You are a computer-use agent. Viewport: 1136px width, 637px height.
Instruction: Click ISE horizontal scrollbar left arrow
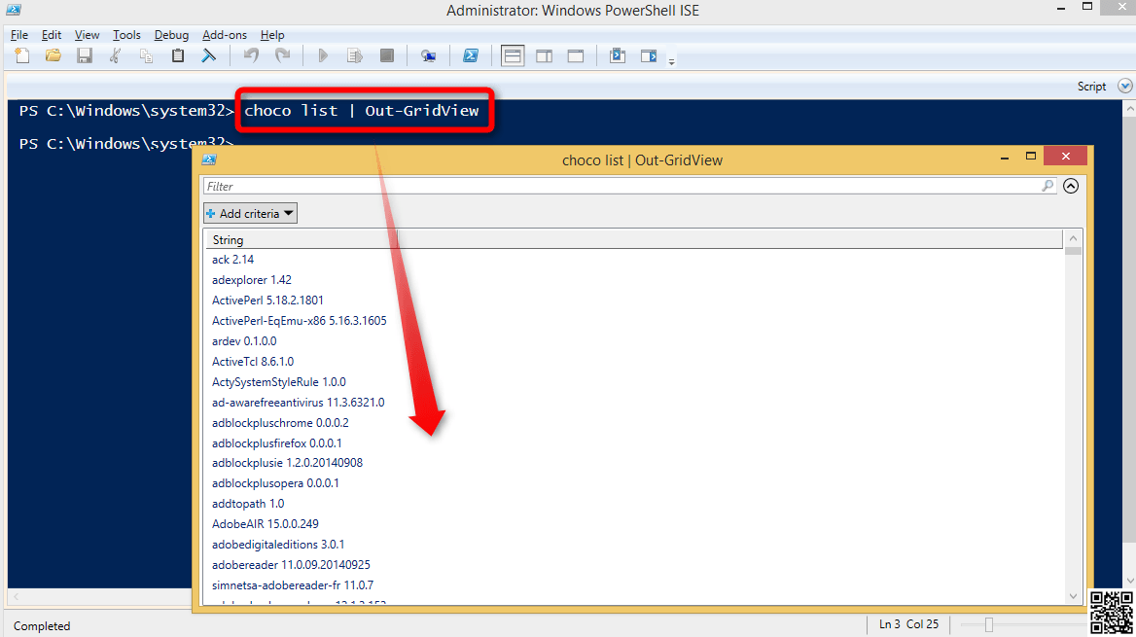(16, 597)
